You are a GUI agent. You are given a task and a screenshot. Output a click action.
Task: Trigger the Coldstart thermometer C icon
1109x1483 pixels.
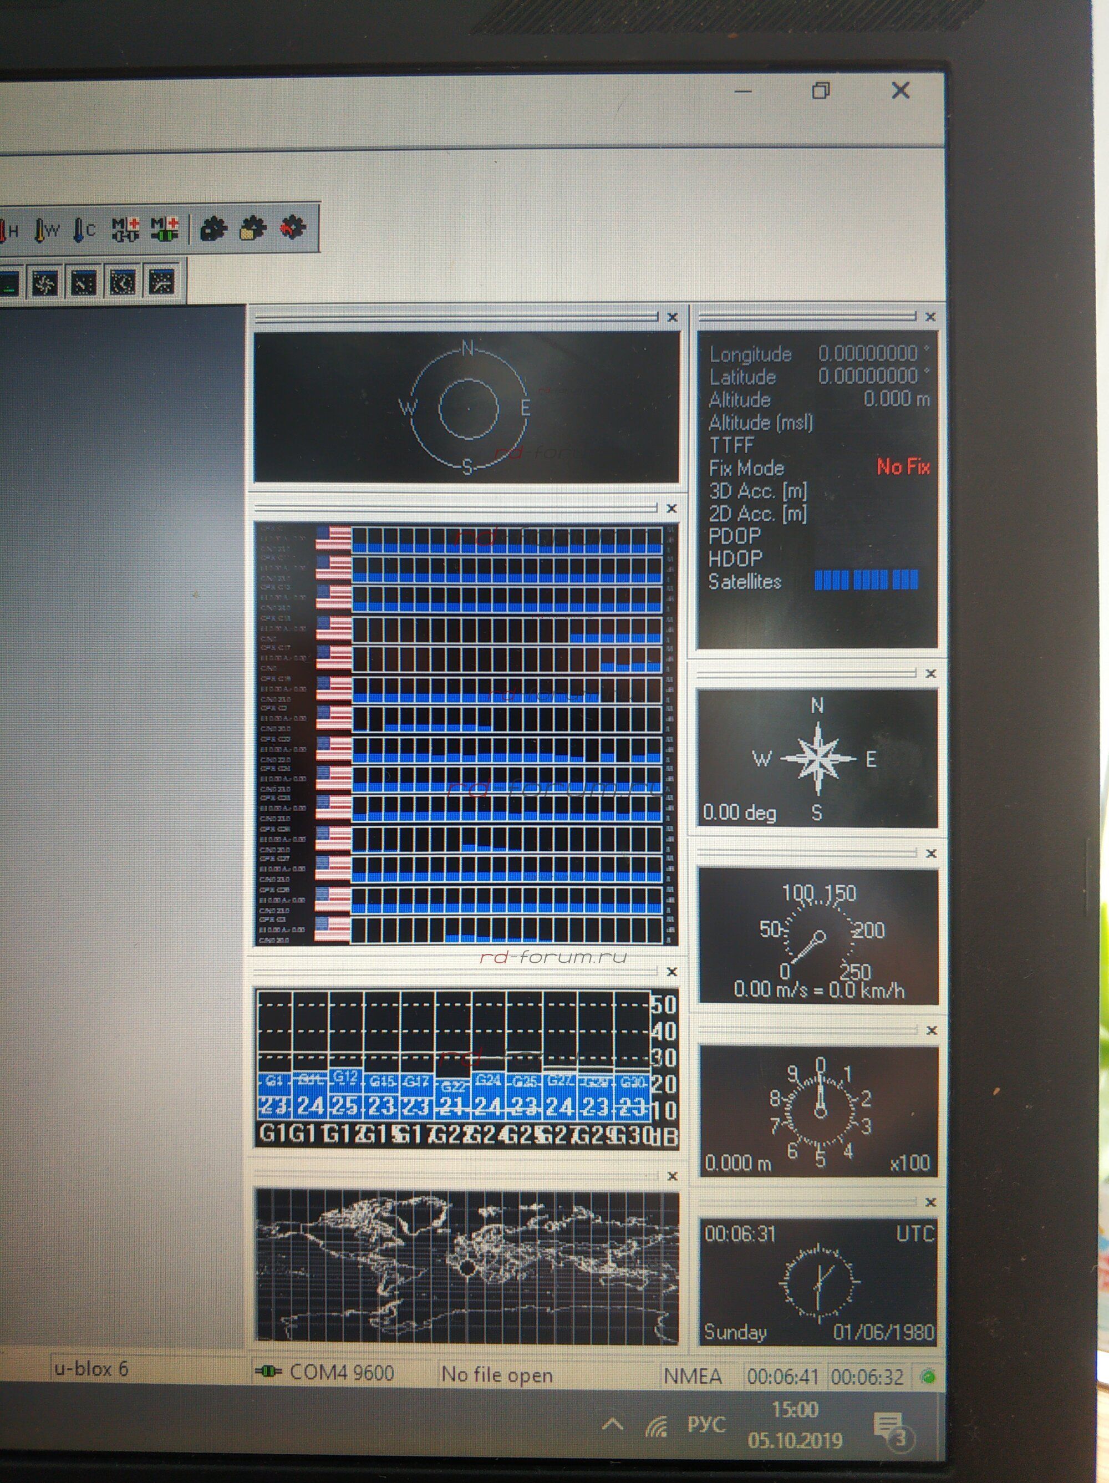point(84,230)
